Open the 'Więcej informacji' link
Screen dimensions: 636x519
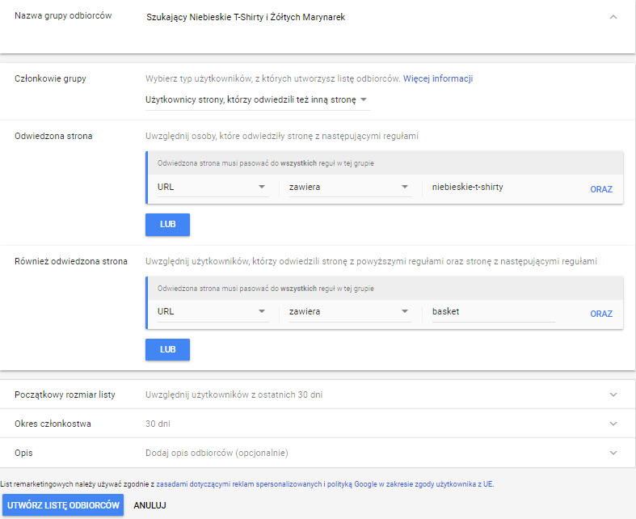tap(438, 78)
